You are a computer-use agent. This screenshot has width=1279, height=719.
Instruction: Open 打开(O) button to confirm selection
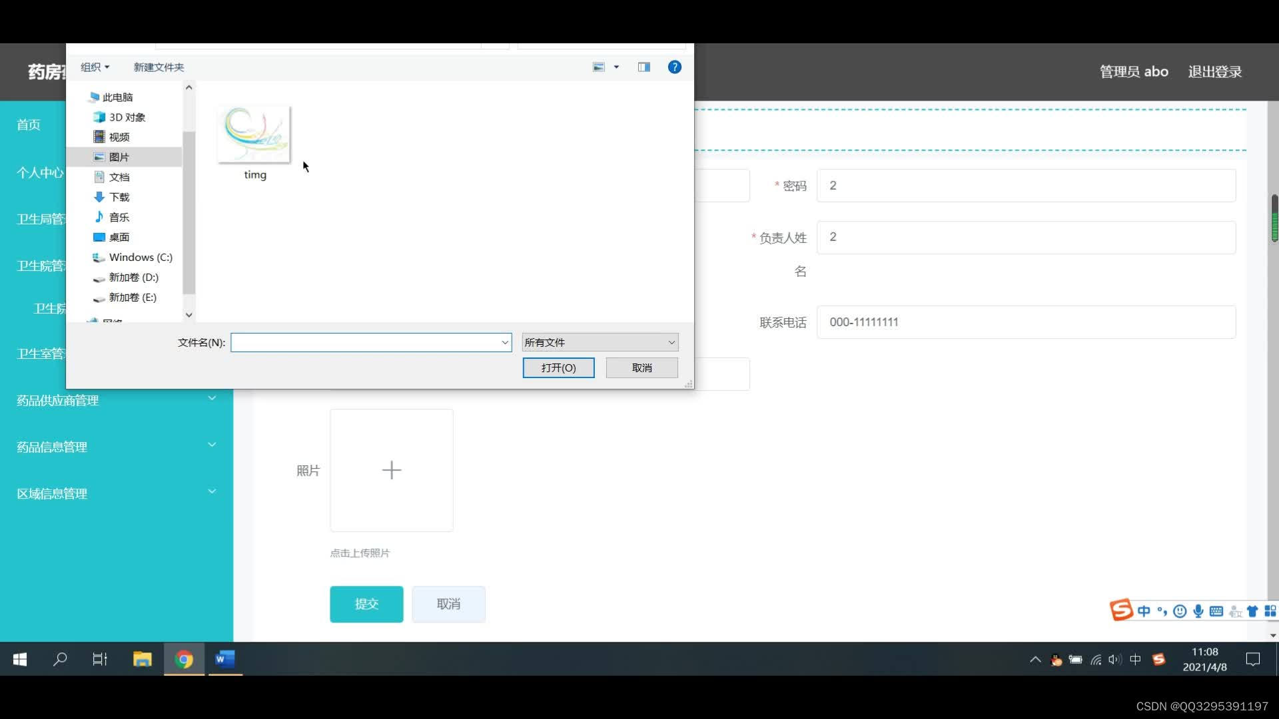coord(559,367)
